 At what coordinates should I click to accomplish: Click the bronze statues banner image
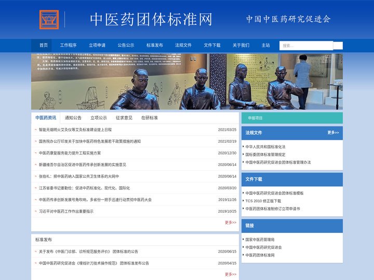pos(187,82)
